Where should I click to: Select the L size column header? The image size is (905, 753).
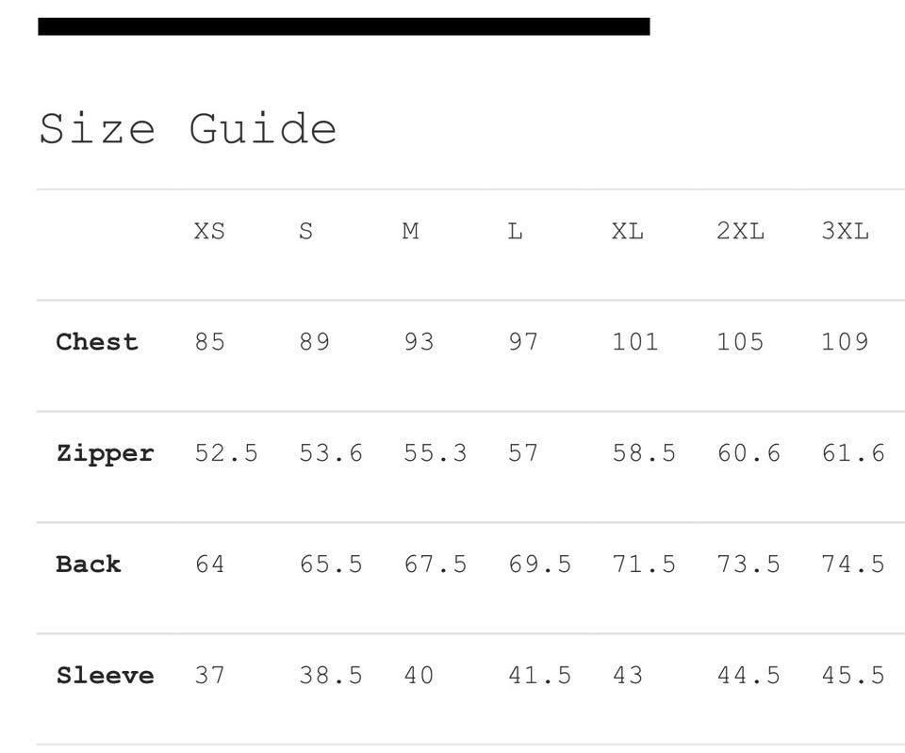pos(516,232)
